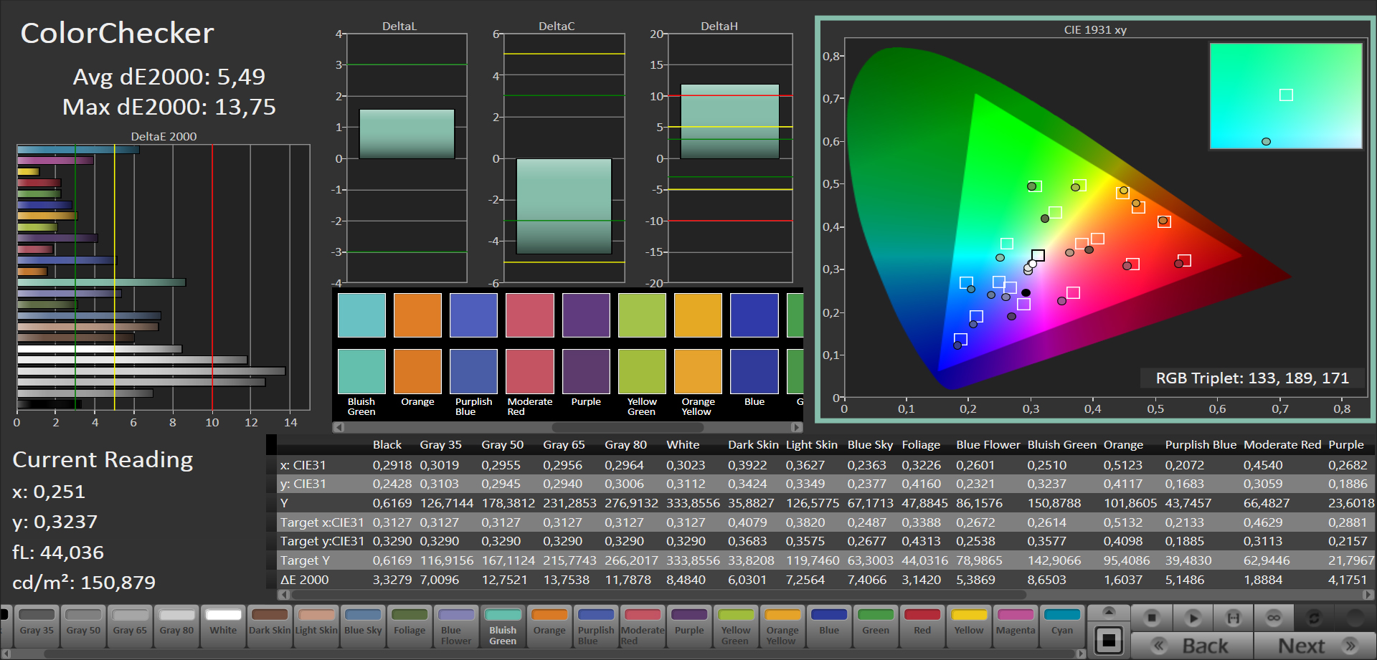
Task: Go to the previous page with Back
Action: pos(1193,646)
